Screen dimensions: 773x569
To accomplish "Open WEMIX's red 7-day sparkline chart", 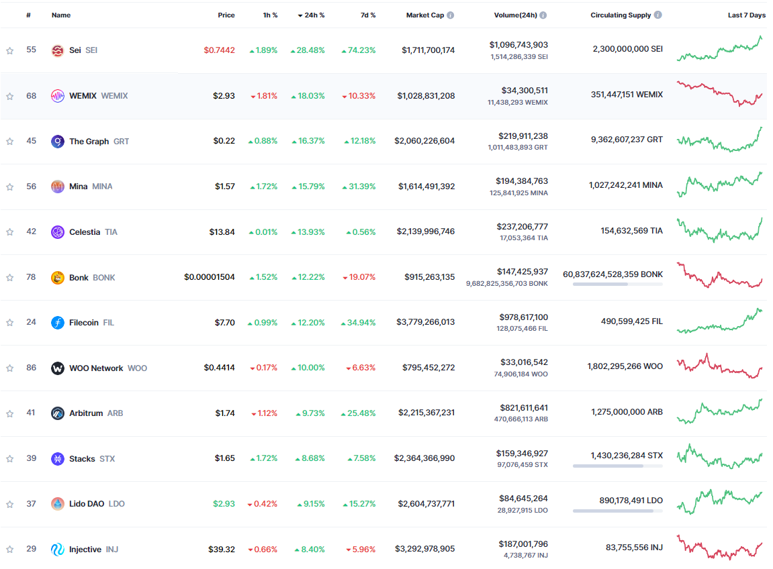I will tap(720, 93).
